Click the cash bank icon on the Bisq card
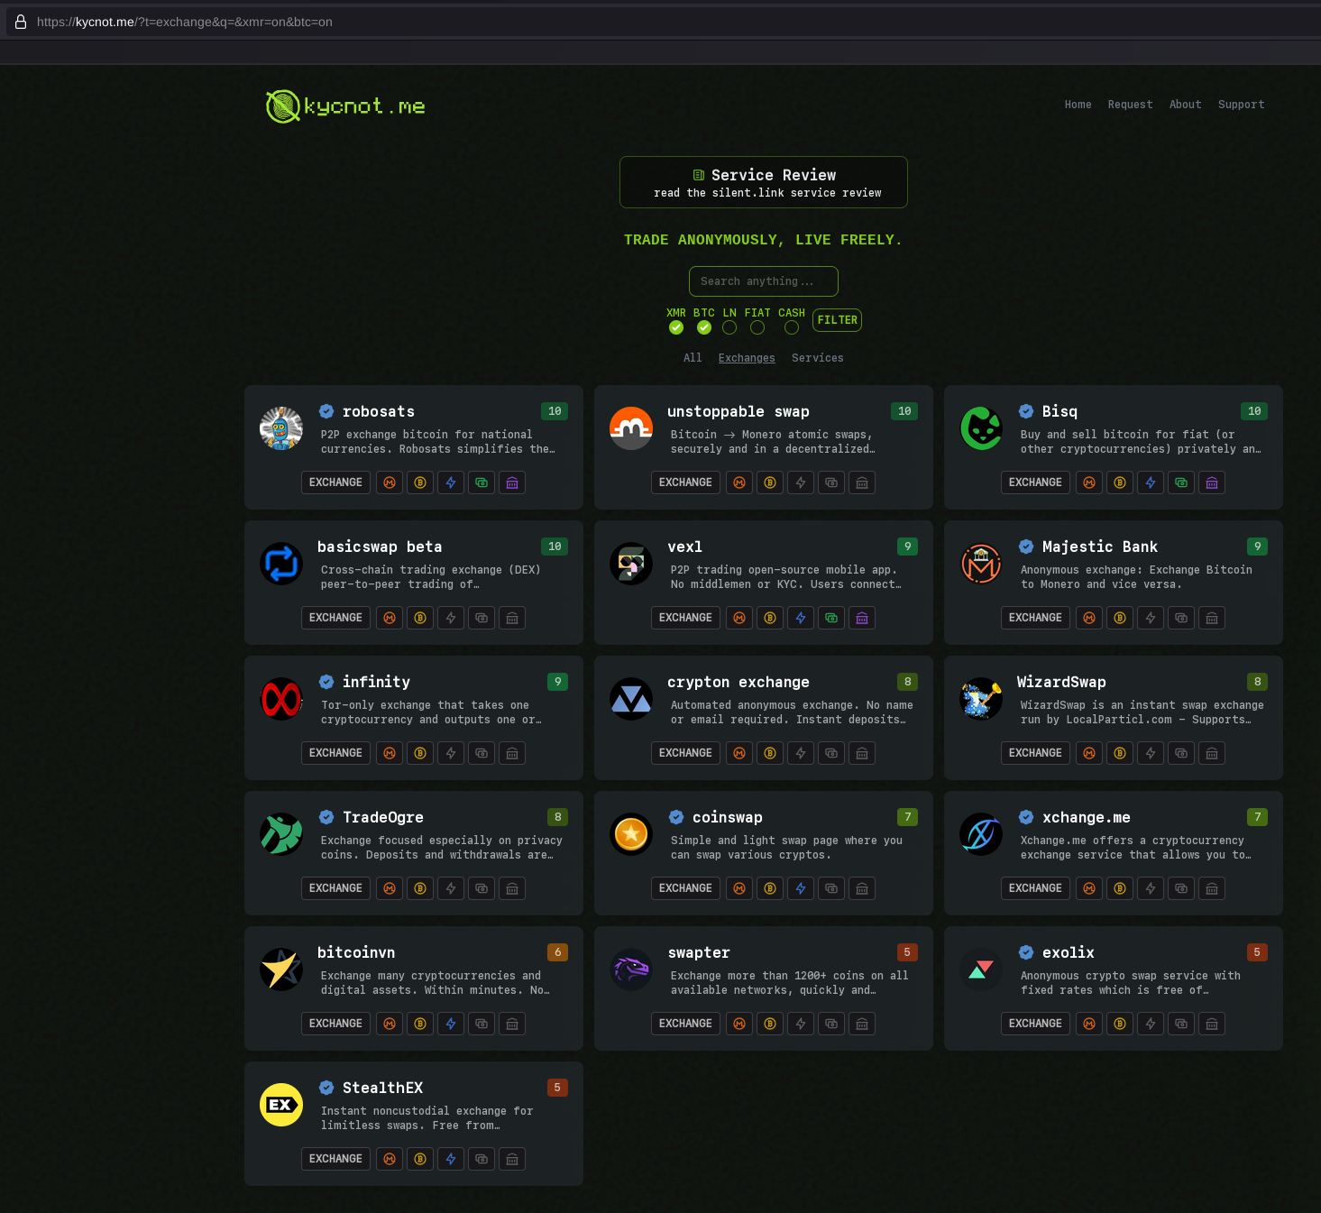The image size is (1321, 1213). click(x=1212, y=482)
